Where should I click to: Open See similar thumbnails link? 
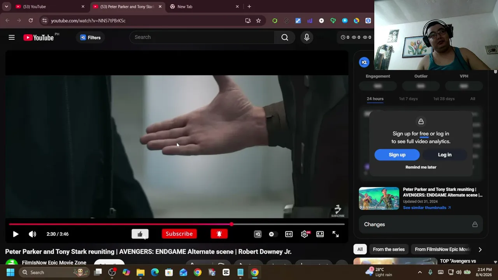(x=427, y=208)
